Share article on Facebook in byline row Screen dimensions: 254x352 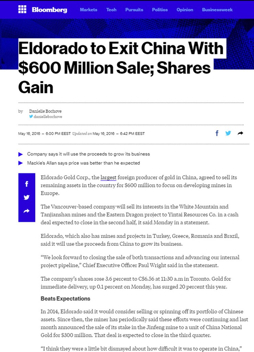pos(217,133)
